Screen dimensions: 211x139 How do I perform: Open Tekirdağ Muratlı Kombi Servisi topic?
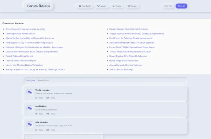pyautogui.click(x=20, y=33)
